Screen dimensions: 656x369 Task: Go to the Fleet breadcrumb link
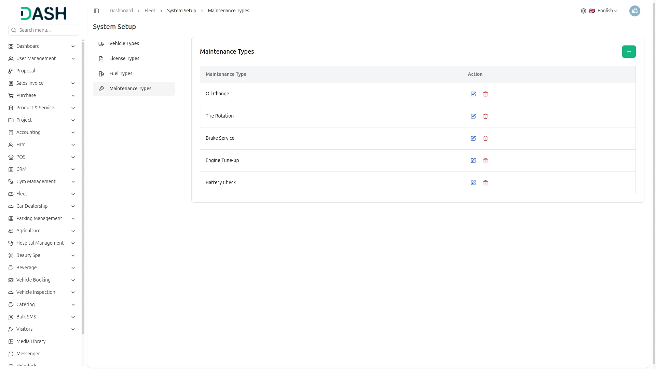tap(150, 11)
